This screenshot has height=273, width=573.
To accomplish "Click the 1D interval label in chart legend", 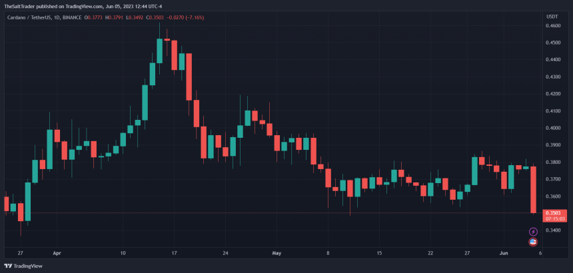I will (x=65, y=16).
